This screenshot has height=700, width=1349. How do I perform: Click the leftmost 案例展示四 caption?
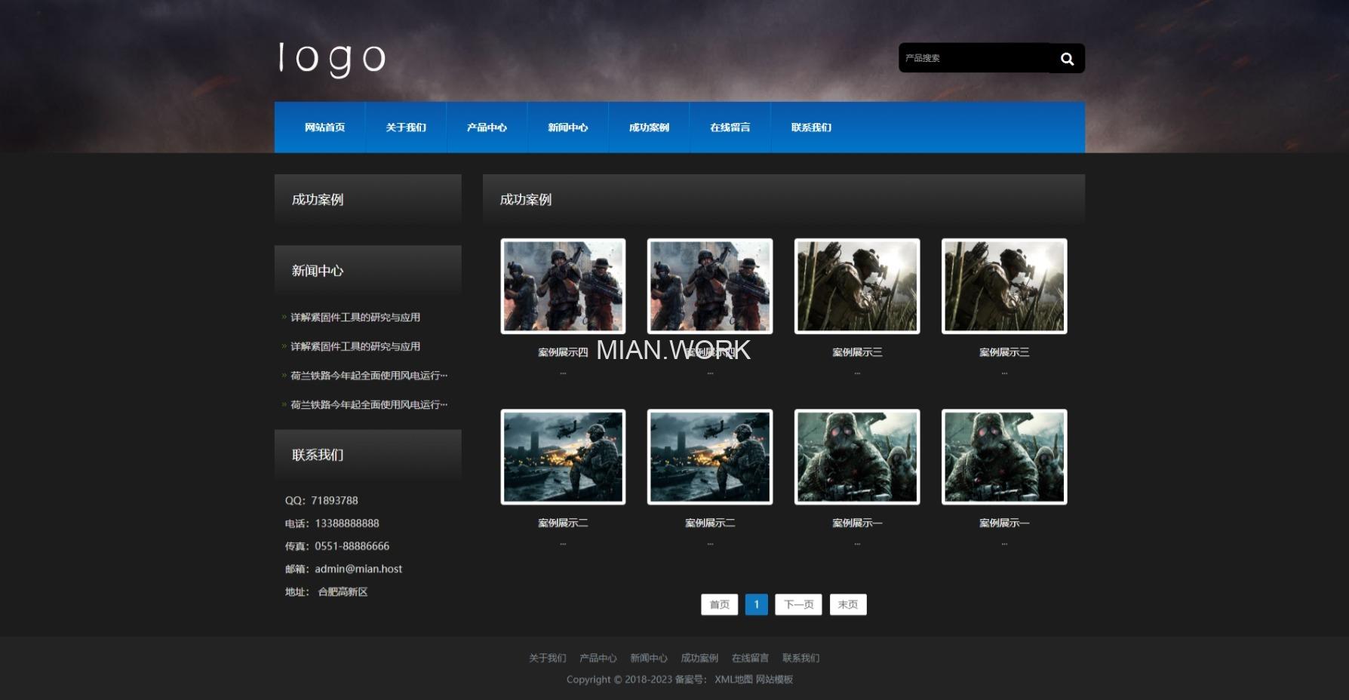(x=563, y=352)
